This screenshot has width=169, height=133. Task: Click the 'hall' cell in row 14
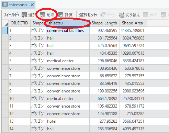(x=68, y=129)
